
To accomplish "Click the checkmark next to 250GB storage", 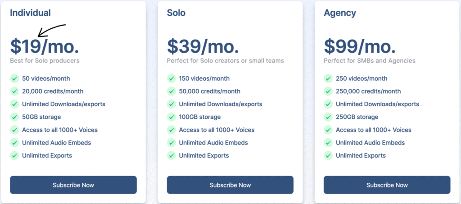I will coord(328,117).
